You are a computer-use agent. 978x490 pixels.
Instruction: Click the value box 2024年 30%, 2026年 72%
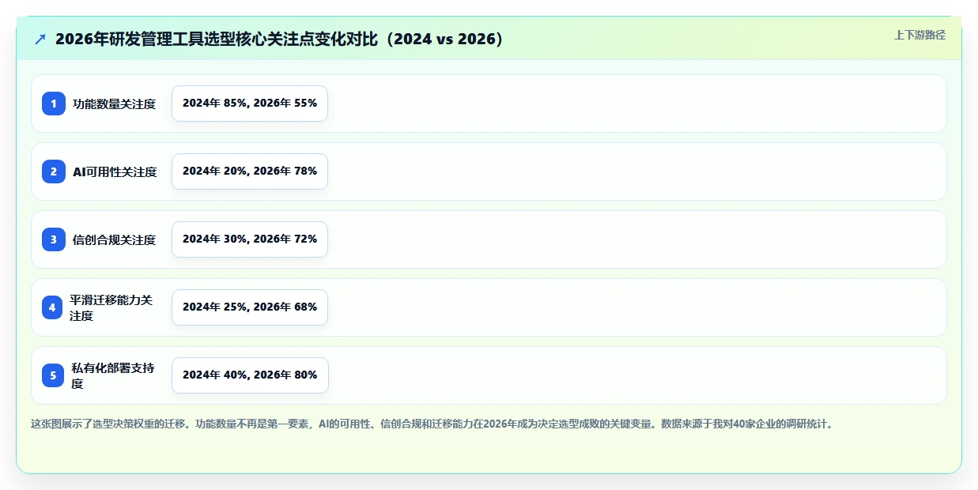[250, 239]
